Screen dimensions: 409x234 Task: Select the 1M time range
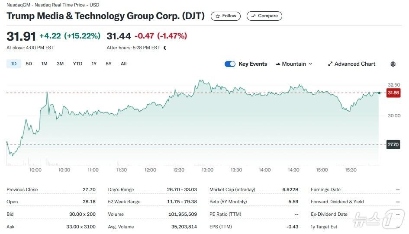pos(44,64)
